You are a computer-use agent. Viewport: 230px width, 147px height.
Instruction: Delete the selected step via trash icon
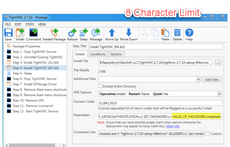[x=177, y=35]
